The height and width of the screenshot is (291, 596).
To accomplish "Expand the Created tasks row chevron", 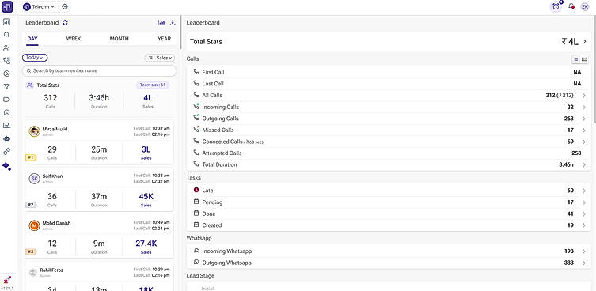I will (x=583, y=225).
